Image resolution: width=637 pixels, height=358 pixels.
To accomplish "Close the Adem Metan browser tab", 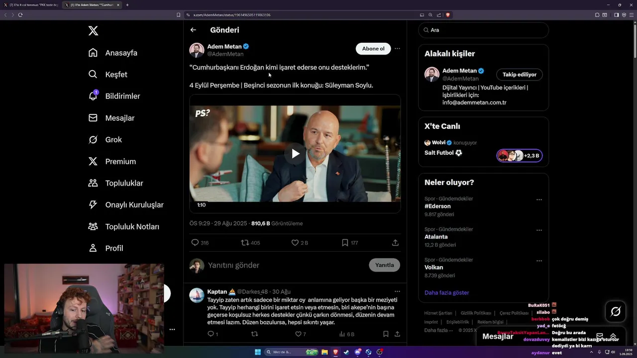I will 118,5.
